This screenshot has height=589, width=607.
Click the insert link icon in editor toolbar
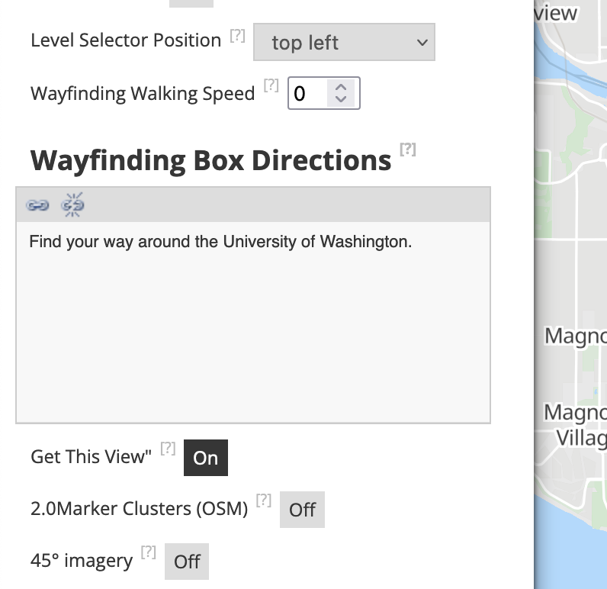[37, 204]
